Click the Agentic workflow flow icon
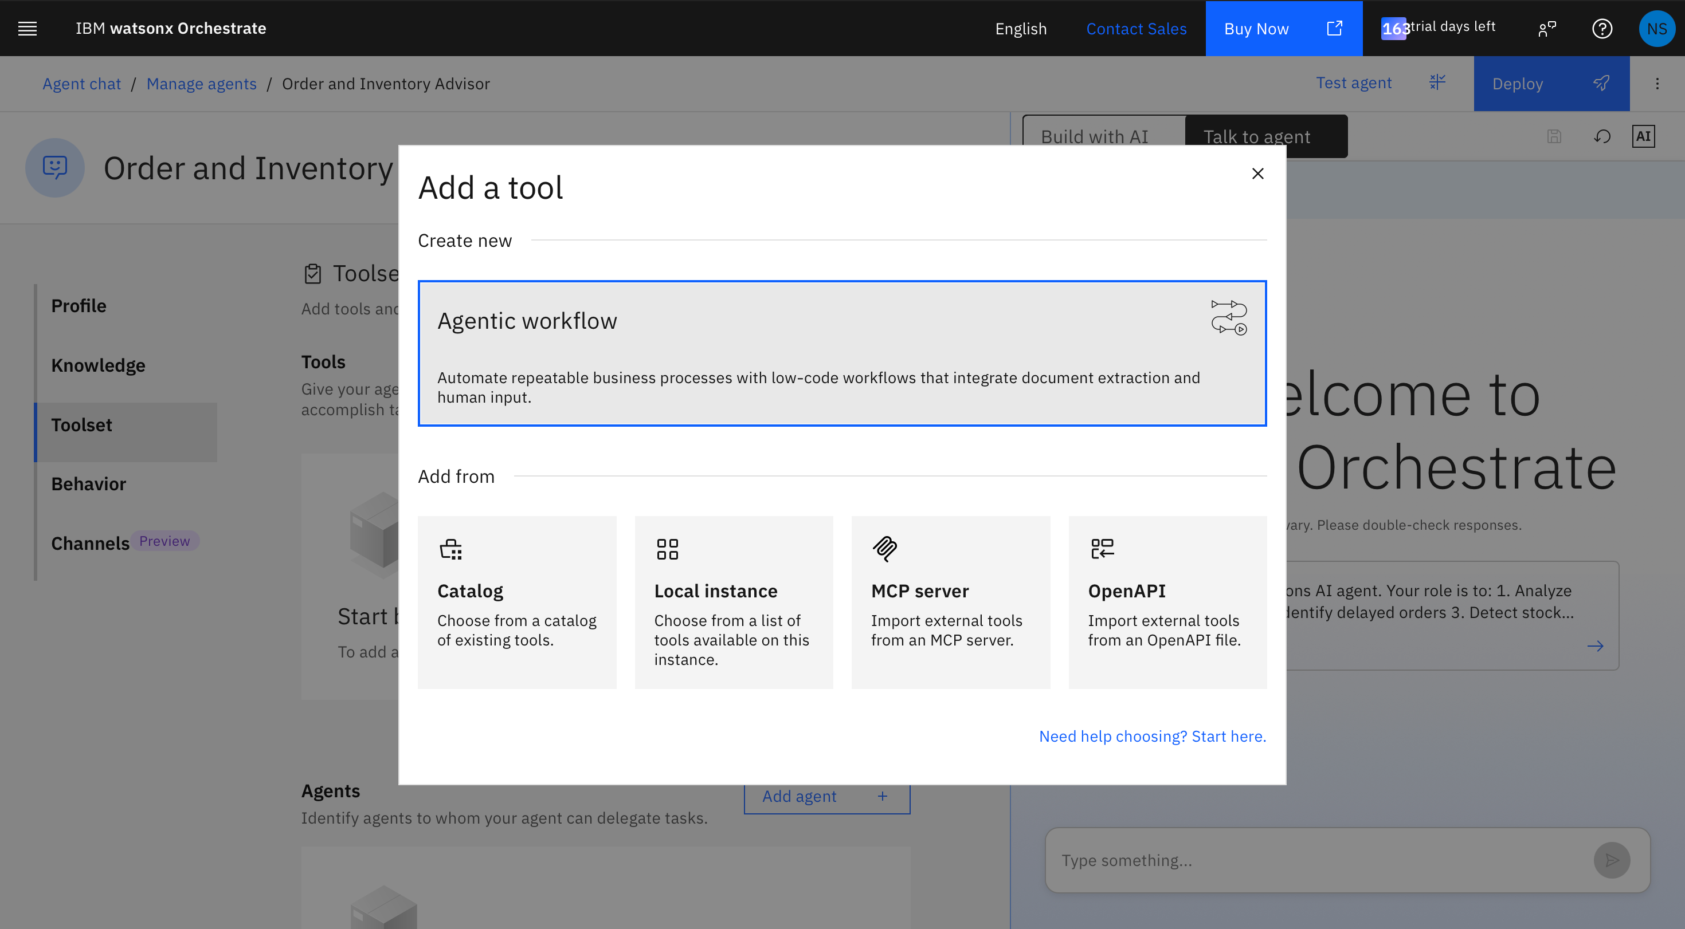The image size is (1685, 929). (1229, 317)
